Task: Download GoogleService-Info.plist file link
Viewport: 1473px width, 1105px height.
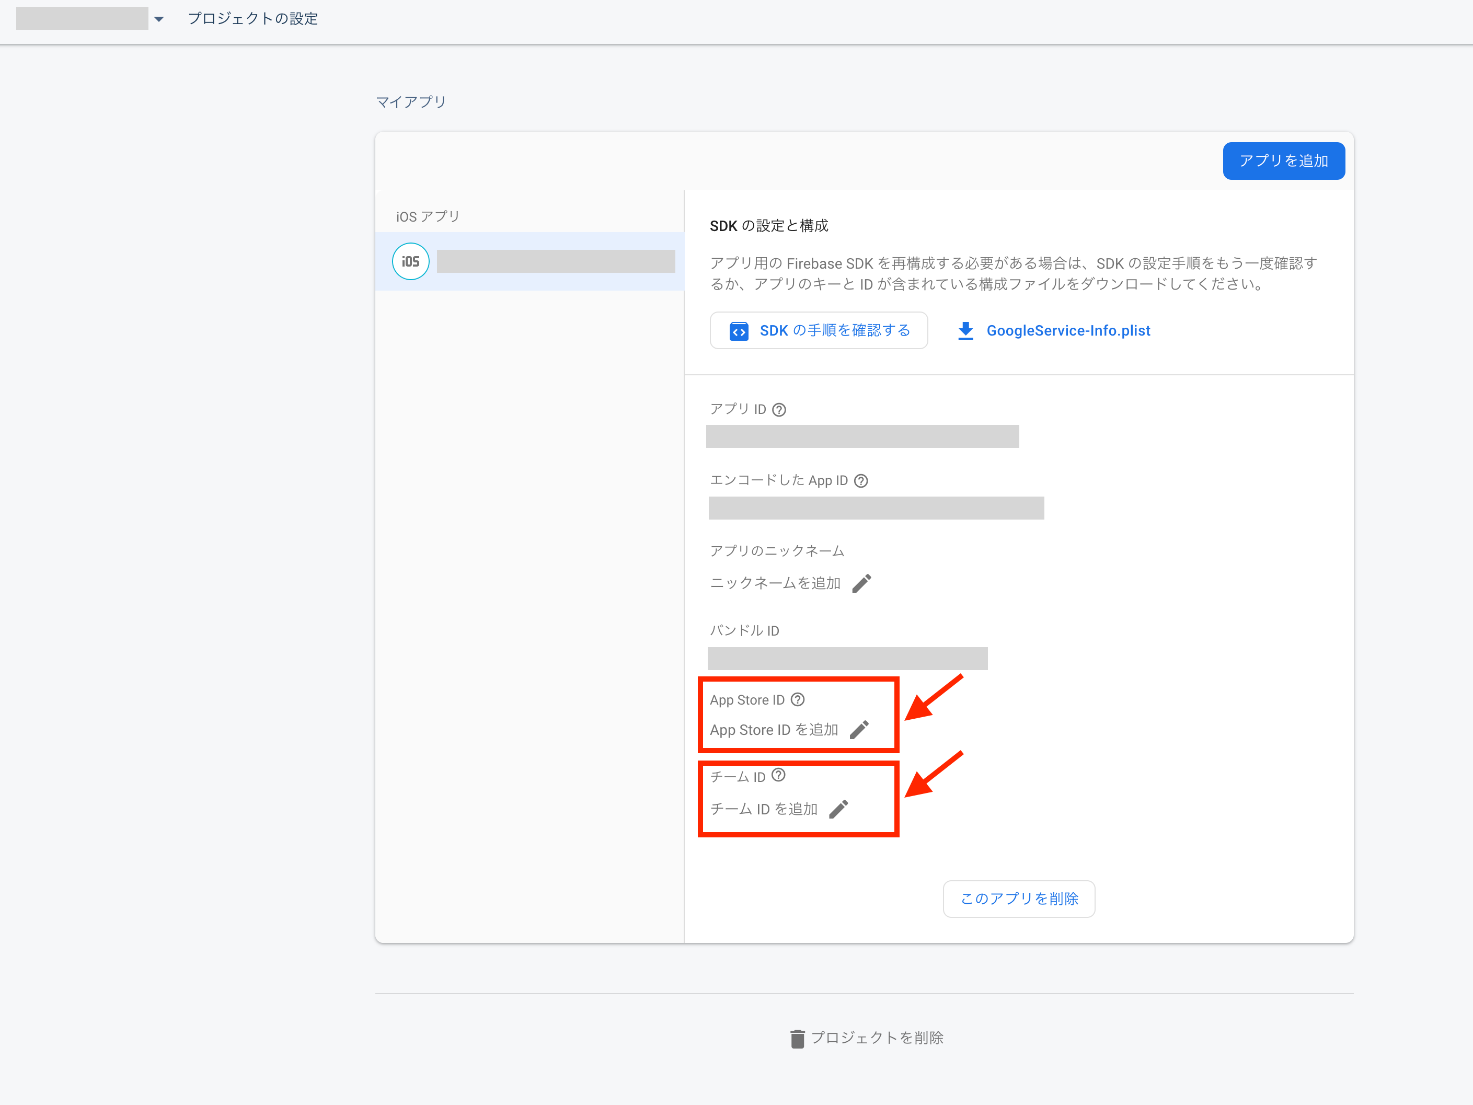Action: 1067,330
